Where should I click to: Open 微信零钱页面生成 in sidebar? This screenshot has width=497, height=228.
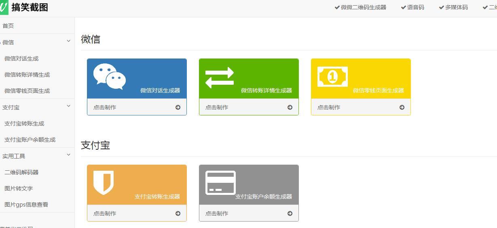[27, 91]
